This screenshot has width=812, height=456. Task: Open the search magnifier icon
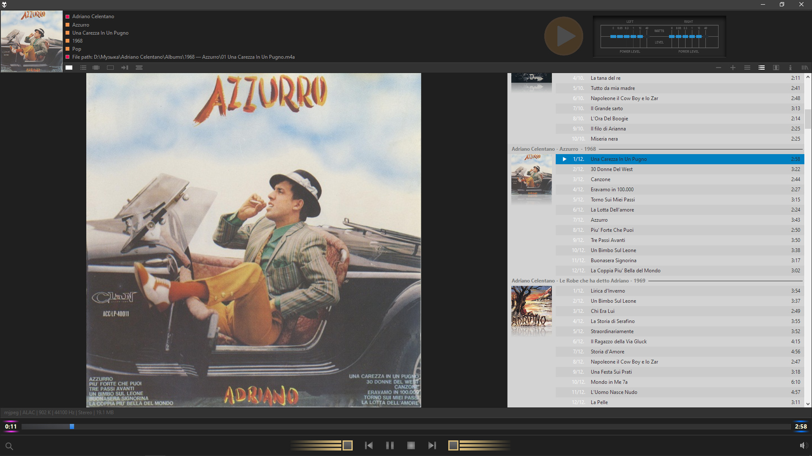pyautogui.click(x=9, y=446)
